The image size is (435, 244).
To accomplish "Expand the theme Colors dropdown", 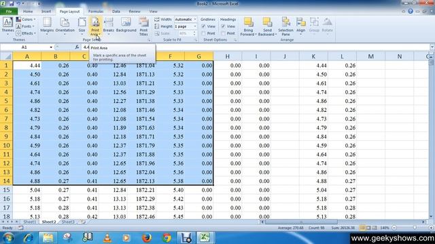I will pyautogui.click(x=26, y=20).
